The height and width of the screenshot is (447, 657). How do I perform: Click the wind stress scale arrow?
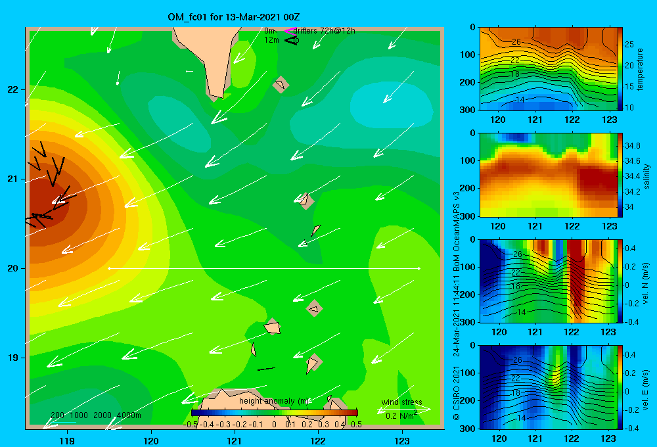pos(403,409)
